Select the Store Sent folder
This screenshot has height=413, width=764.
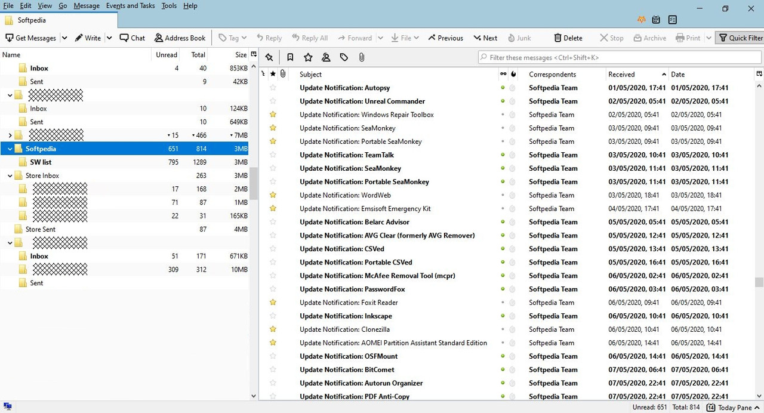(40, 229)
